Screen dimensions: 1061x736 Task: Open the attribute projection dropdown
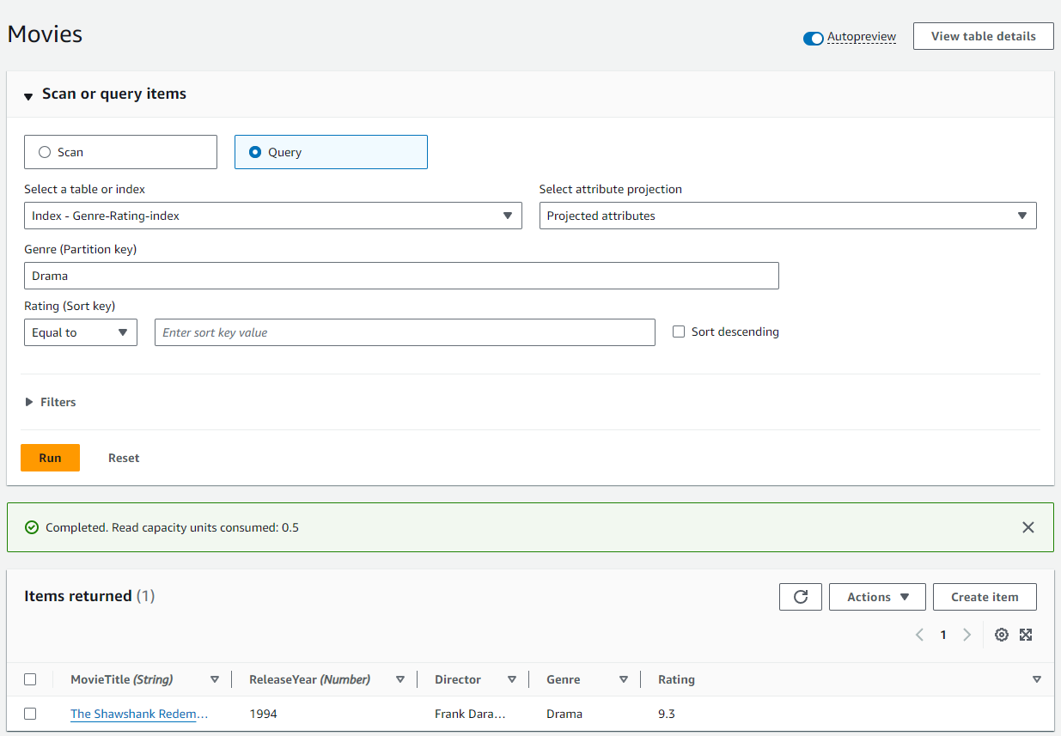click(x=787, y=216)
